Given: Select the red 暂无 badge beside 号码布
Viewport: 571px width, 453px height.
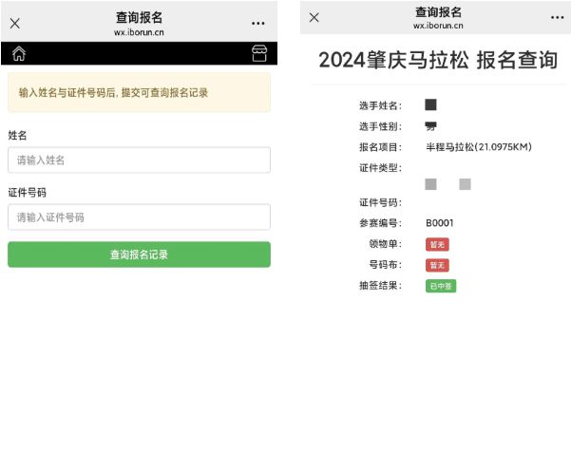Looking at the screenshot, I should point(437,265).
